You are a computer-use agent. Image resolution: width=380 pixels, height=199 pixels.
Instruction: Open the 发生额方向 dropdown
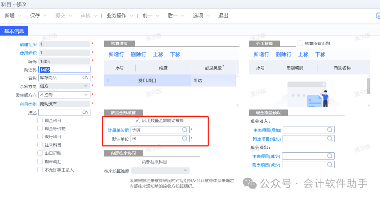[86, 95]
